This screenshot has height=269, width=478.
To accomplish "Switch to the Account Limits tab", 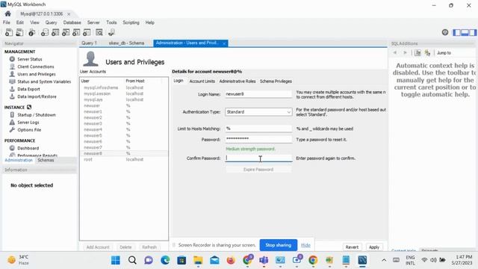I will point(202,81).
